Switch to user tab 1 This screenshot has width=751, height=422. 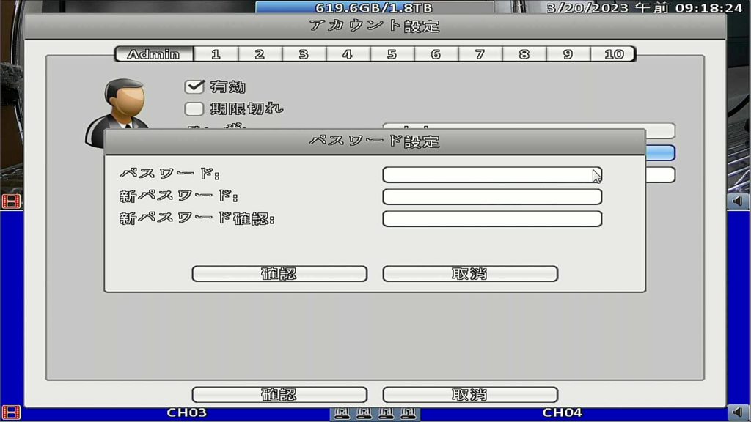(x=216, y=54)
